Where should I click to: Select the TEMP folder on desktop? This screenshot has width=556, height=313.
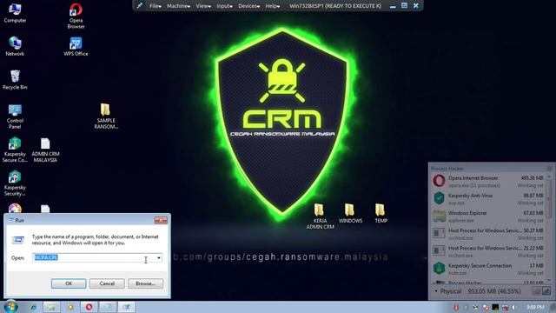[381, 213]
